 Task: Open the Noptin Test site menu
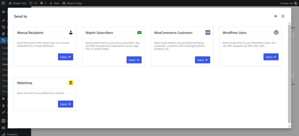(x=19, y=3)
